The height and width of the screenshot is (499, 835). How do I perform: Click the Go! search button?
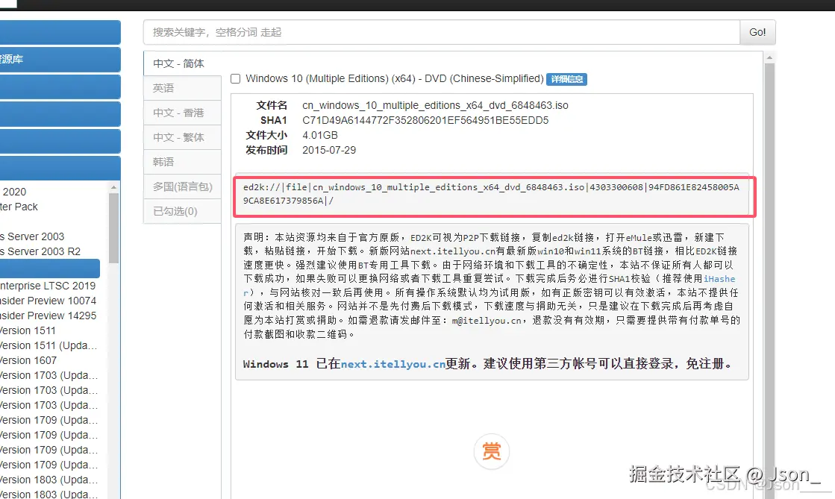point(757,33)
